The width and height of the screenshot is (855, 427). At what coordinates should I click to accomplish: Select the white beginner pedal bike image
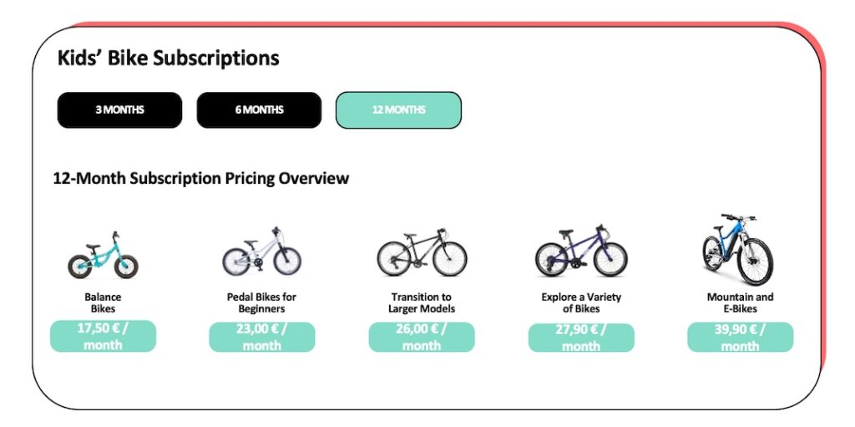tap(261, 252)
